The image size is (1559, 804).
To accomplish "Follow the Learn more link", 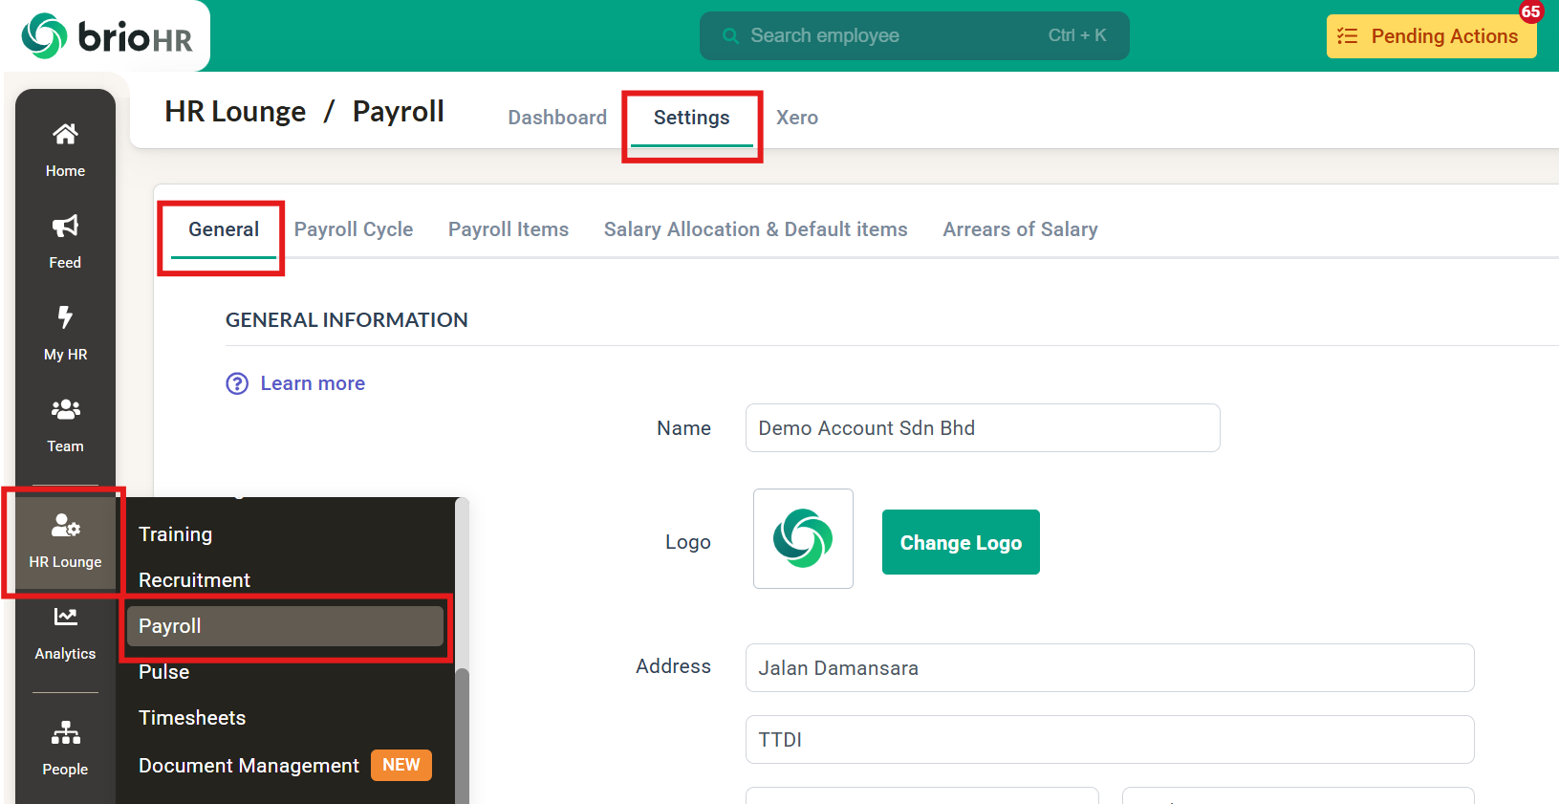I will [x=313, y=383].
